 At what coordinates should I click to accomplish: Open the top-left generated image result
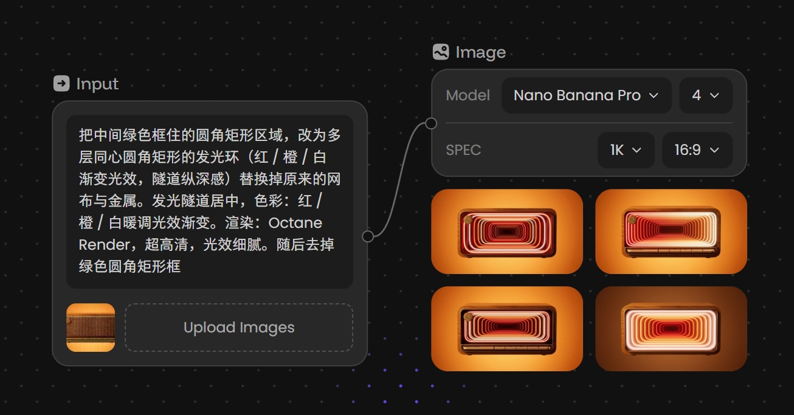coord(507,232)
